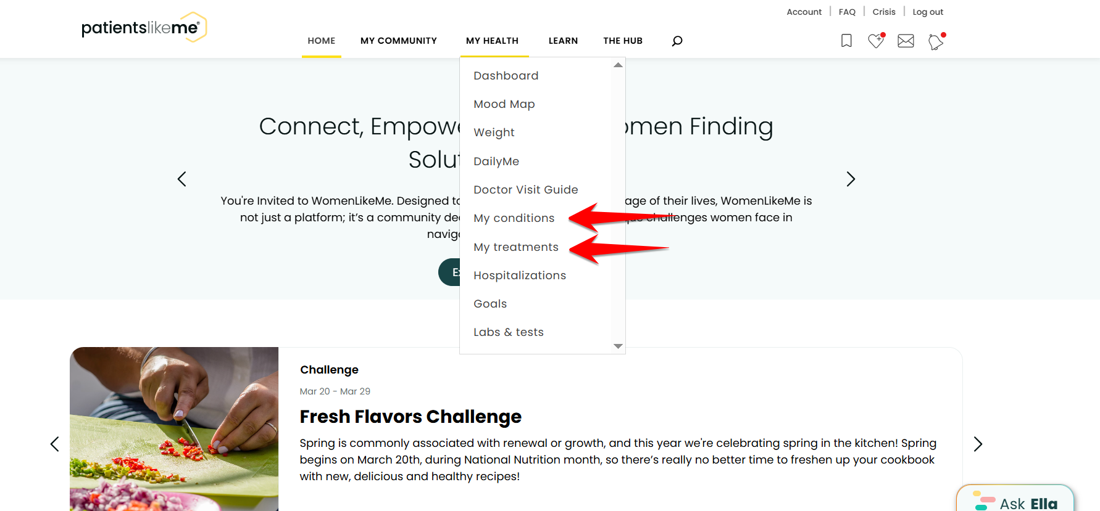Advance to next hero banner slide
Viewport: 1100px width, 511px height.
point(851,179)
